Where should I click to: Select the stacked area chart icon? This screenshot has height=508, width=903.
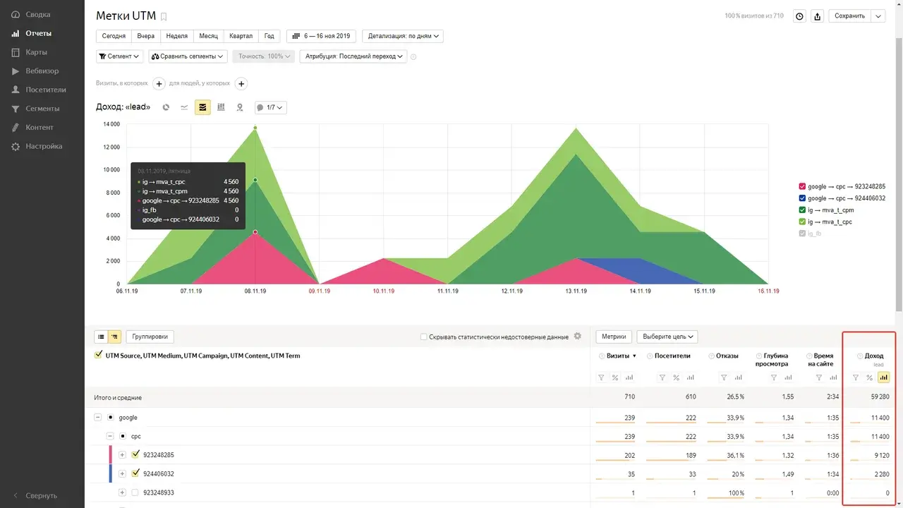[x=202, y=107]
